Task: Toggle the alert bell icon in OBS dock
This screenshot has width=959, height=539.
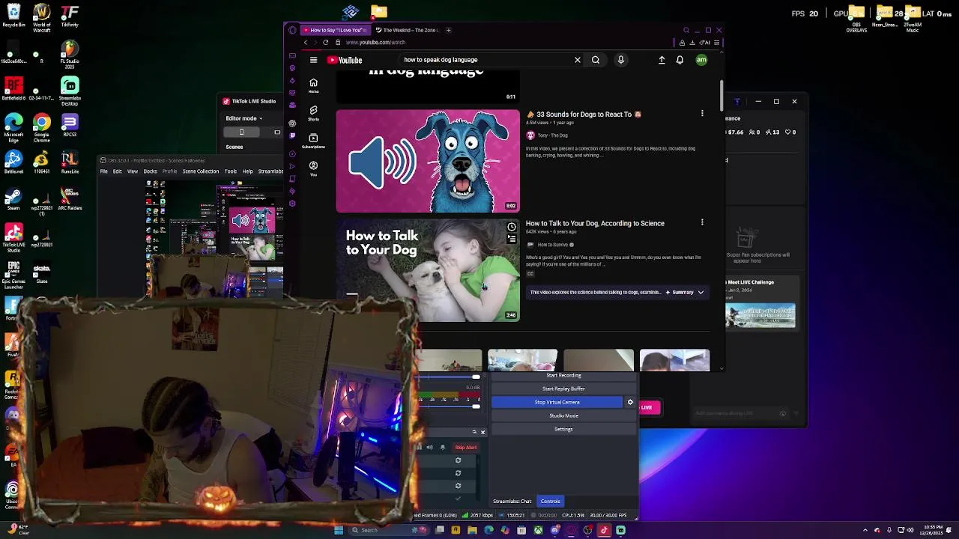Action: 442,448
